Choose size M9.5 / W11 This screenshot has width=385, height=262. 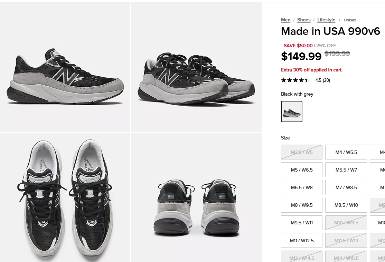(x=302, y=223)
